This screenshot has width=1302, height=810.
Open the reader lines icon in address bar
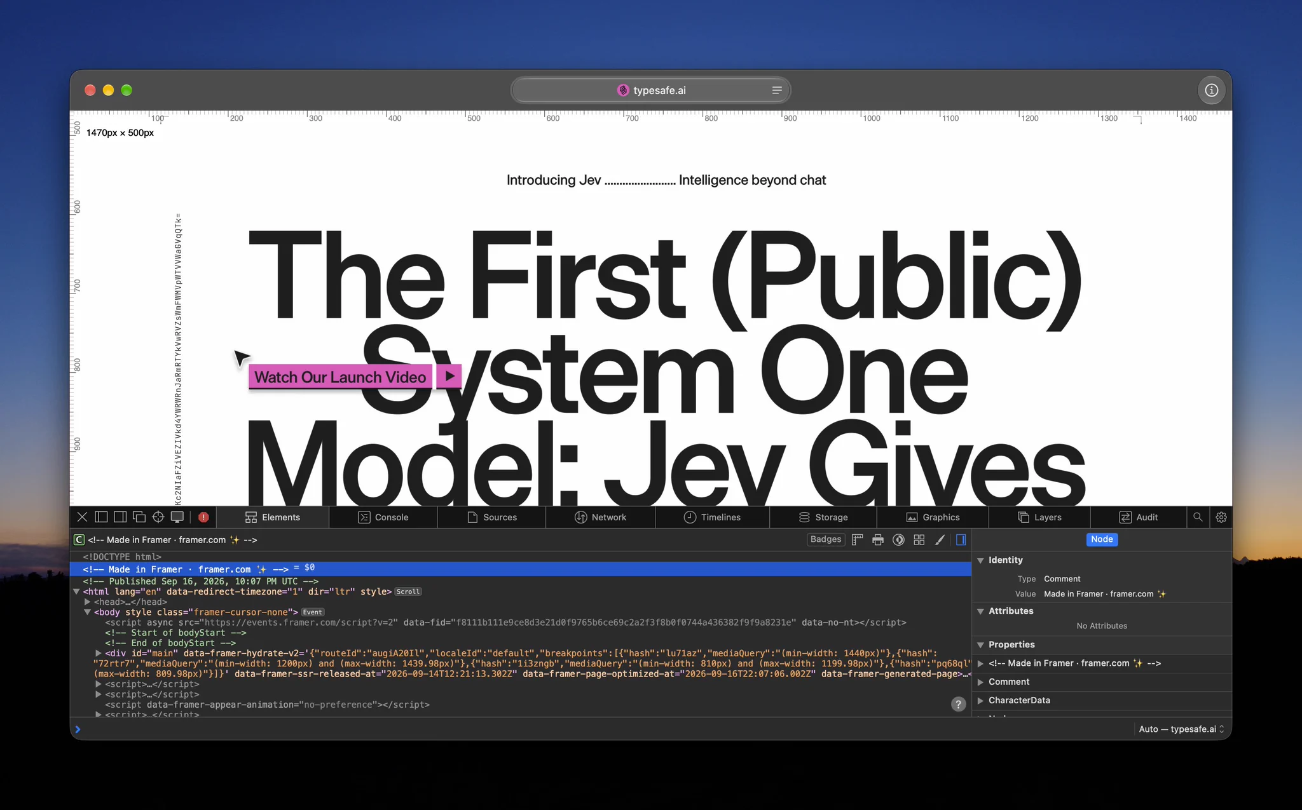[777, 90]
